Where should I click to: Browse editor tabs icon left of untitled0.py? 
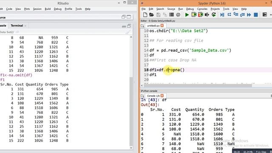coord(142,25)
